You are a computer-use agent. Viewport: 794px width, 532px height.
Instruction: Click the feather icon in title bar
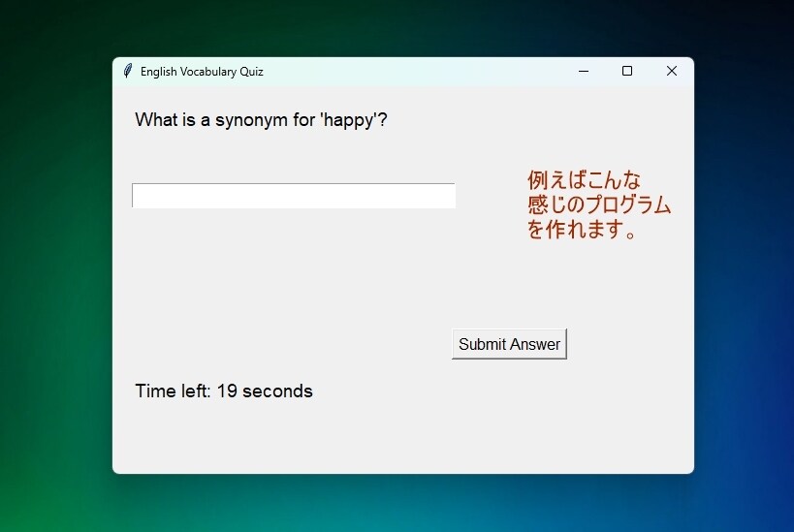[x=128, y=71]
